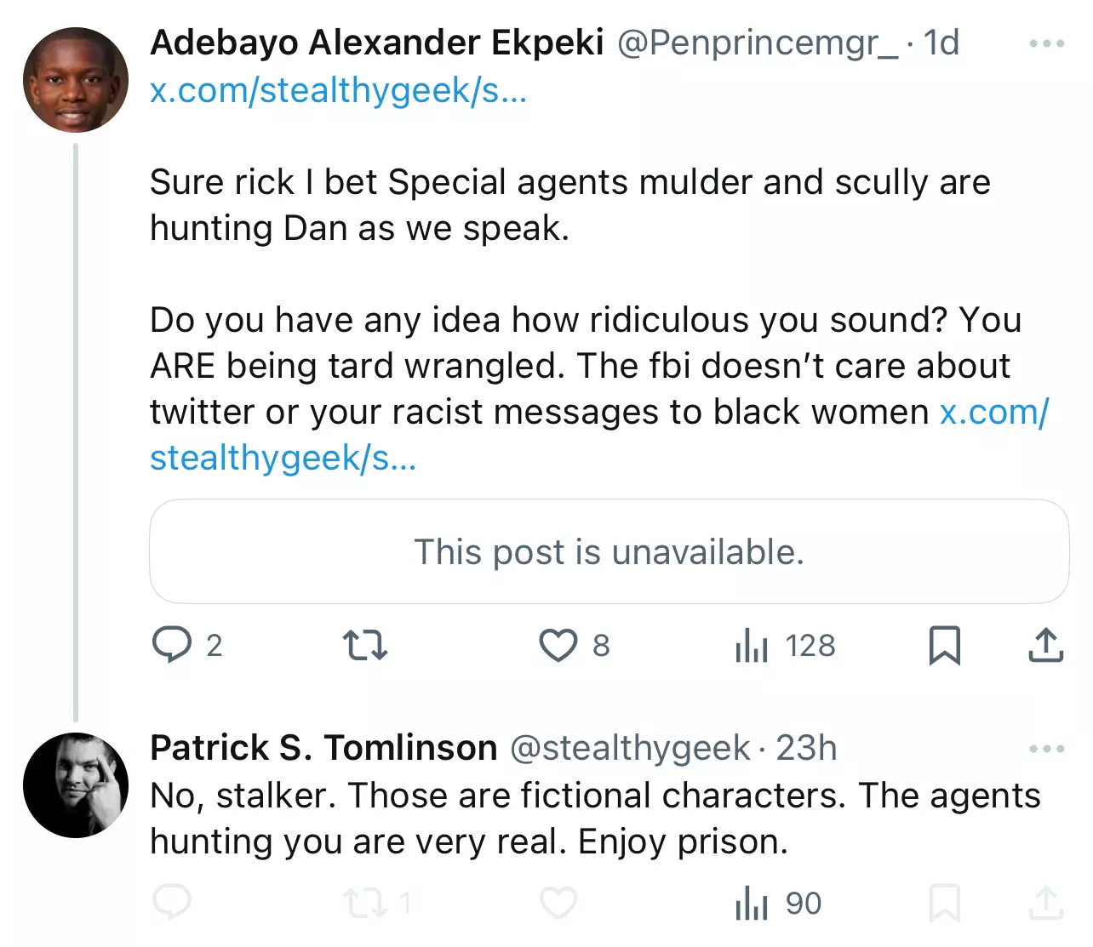Open more options for Tomlinson's reply
The image size is (1093, 947).
[1046, 749]
